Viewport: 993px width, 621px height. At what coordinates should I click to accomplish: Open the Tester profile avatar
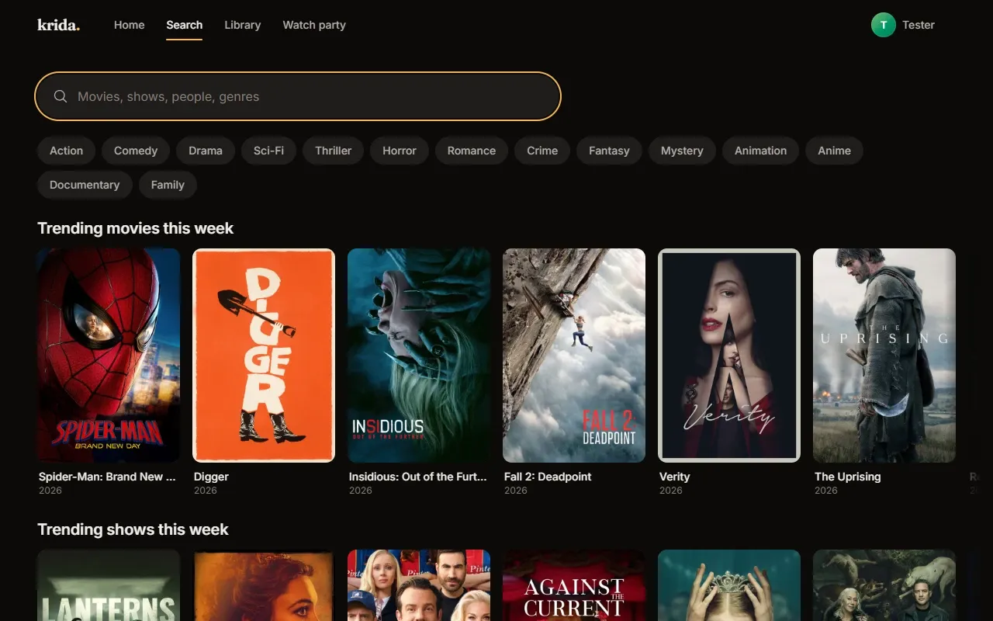pyautogui.click(x=884, y=25)
